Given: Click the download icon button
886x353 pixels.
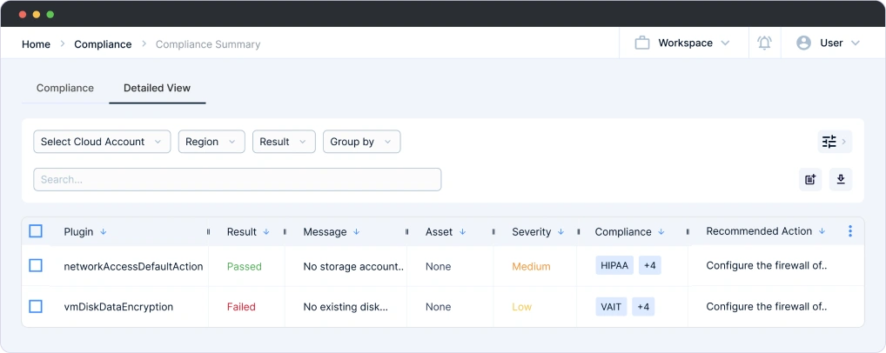Looking at the screenshot, I should [x=840, y=179].
